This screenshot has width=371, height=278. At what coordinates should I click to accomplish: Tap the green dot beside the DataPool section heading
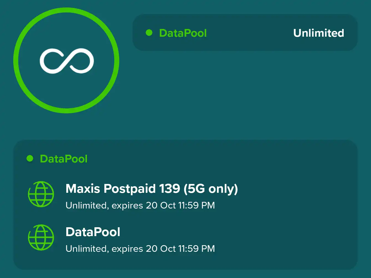pyautogui.click(x=30, y=159)
